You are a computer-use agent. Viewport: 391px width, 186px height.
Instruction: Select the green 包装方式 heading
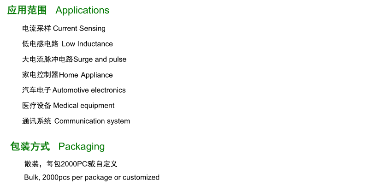coord(30,146)
